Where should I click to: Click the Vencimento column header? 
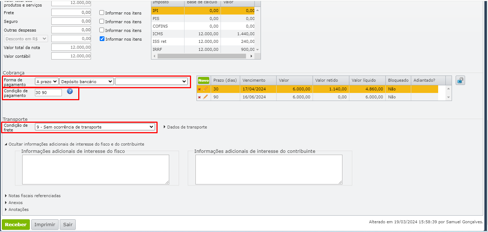point(258,80)
